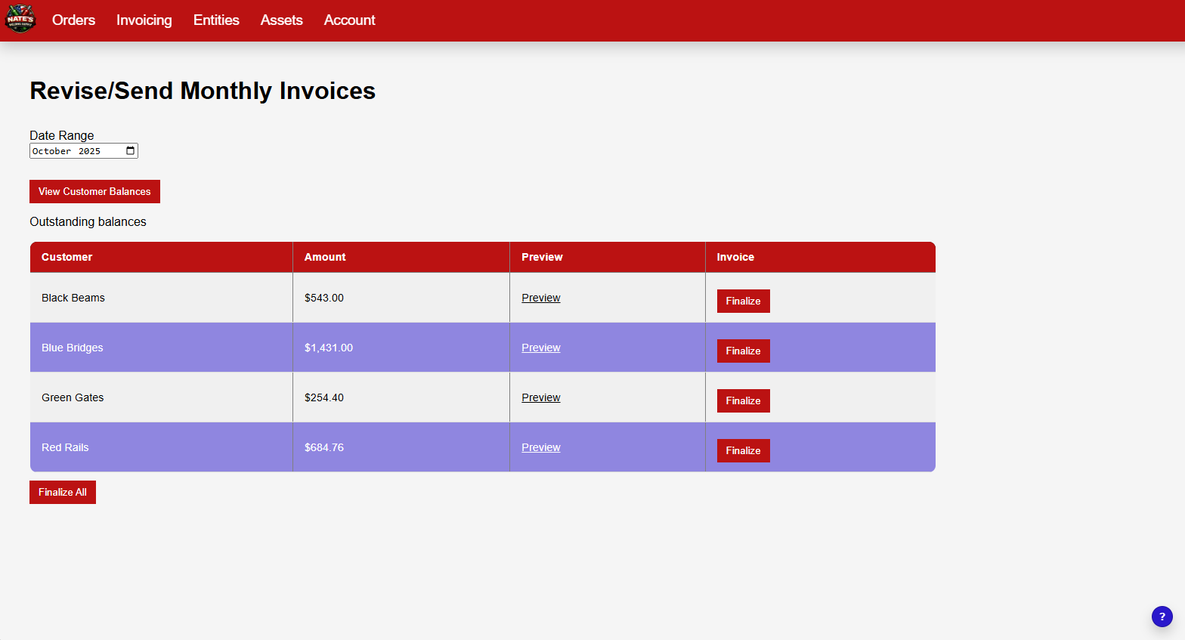1185x640 pixels.
Task: Click the Customer column header
Action: (162, 257)
